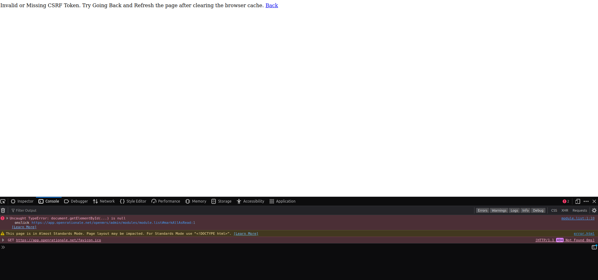
Task: Open console settings gear icon
Action: 594,210
